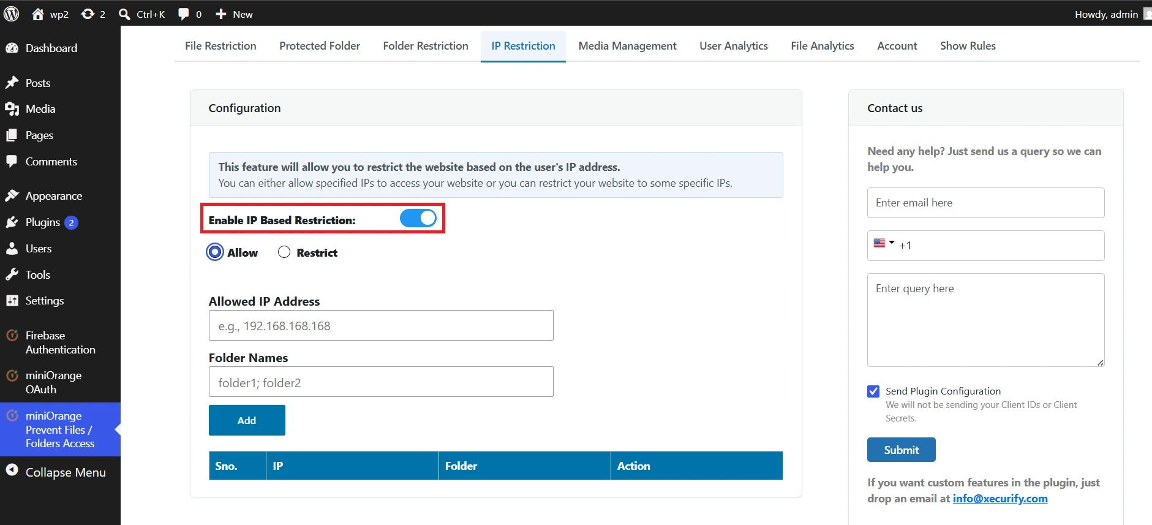This screenshot has width=1152, height=525.
Task: Click the comments bubble icon in admin bar
Action: [183, 14]
